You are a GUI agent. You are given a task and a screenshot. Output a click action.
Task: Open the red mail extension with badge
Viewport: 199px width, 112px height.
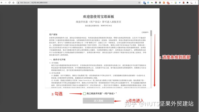pyautogui.click(x=168, y=3)
